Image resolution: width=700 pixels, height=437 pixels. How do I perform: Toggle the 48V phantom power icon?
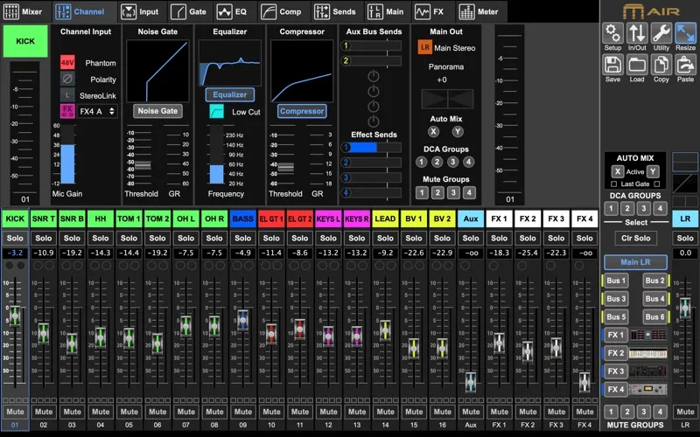(67, 63)
